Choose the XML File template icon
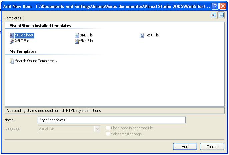Viewport: 229px width, 155px height. (77, 35)
